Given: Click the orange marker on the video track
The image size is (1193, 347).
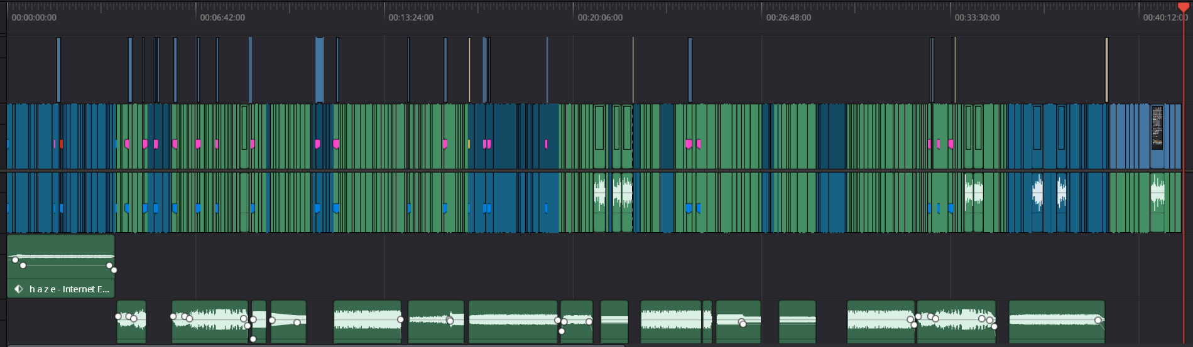Looking at the screenshot, I should click(x=469, y=144).
